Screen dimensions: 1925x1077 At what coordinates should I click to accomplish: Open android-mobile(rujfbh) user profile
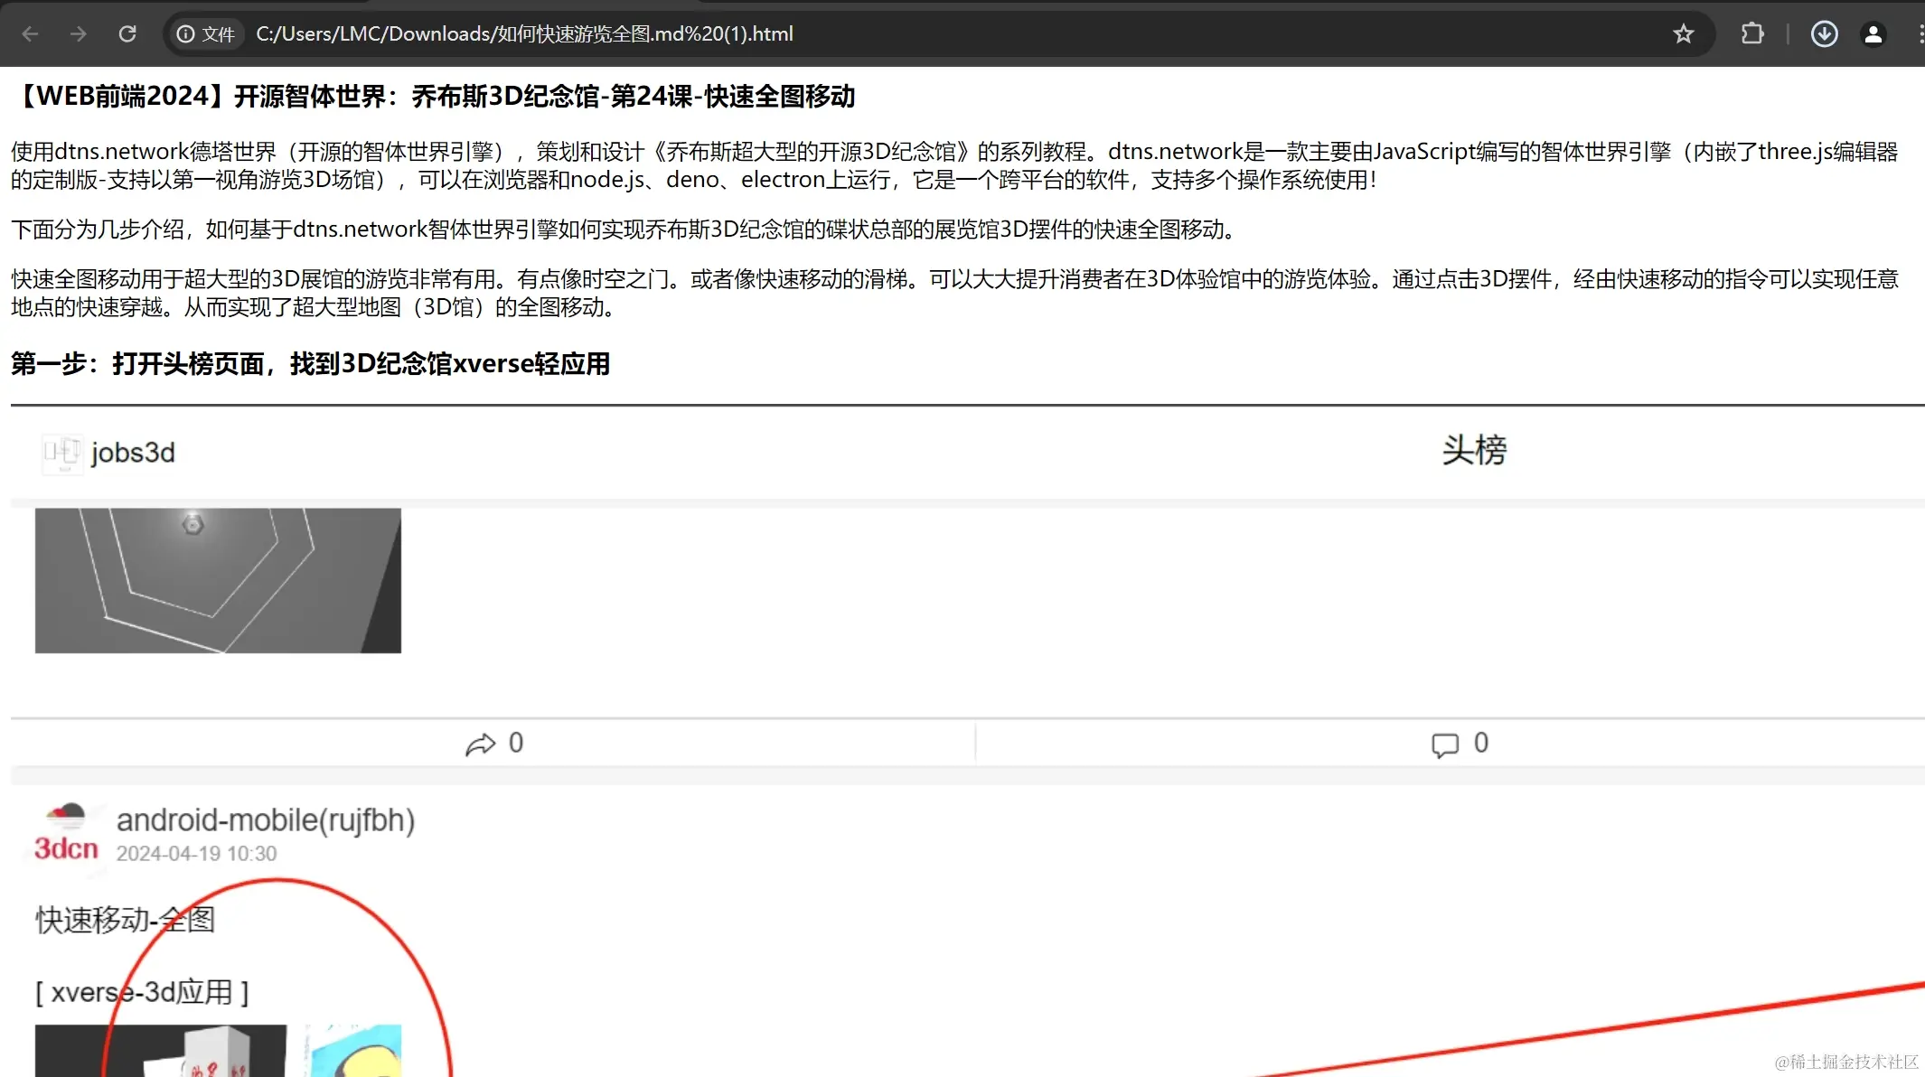pyautogui.click(x=266, y=819)
